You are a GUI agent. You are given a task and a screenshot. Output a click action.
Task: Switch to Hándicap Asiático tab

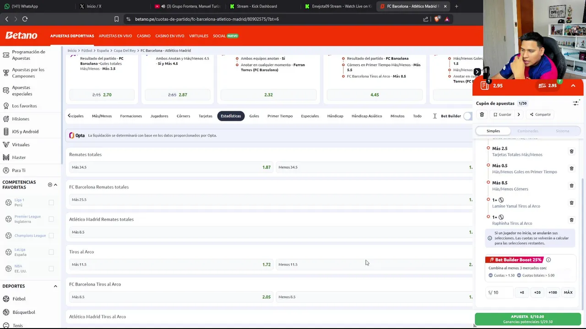click(x=367, y=116)
